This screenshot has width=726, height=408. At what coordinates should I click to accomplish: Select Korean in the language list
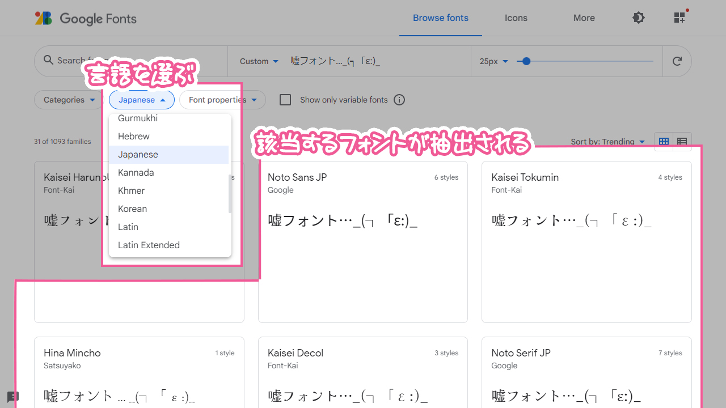point(168,209)
